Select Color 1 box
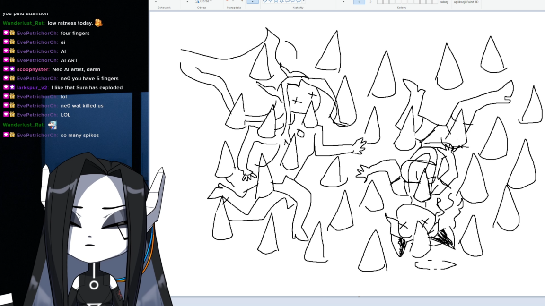 click(x=359, y=2)
